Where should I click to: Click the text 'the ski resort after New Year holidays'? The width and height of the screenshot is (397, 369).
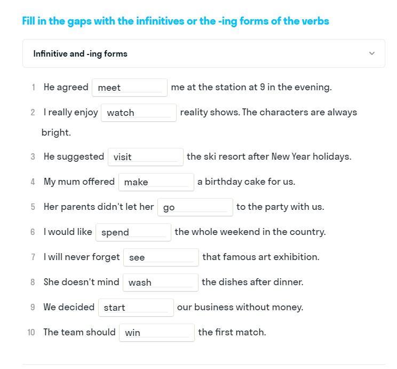(269, 156)
